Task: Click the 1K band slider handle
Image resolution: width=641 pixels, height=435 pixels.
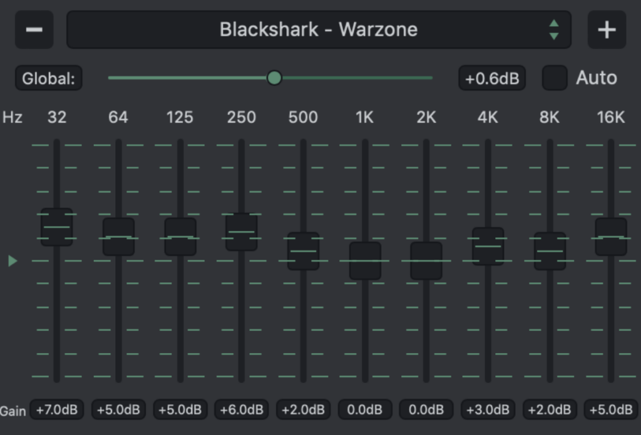Action: click(x=365, y=260)
